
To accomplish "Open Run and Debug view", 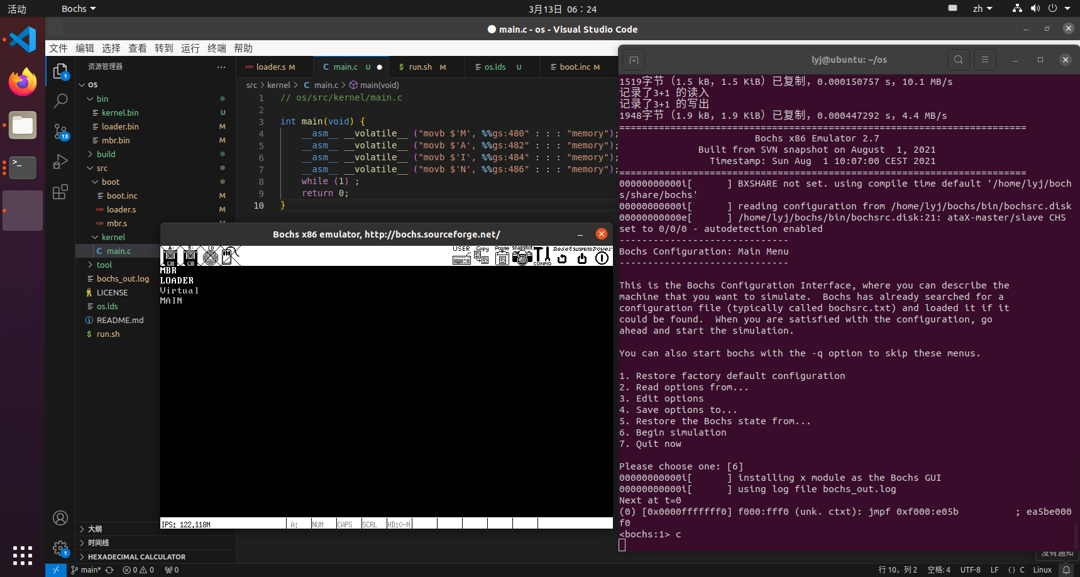I will [x=60, y=162].
